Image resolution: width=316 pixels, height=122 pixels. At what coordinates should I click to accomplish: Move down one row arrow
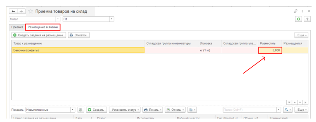pos(300,103)
